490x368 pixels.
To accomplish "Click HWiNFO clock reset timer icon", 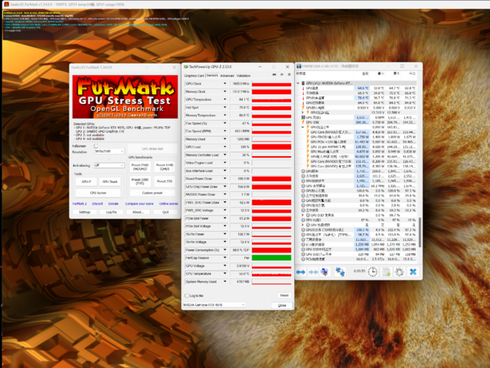I will [373, 272].
